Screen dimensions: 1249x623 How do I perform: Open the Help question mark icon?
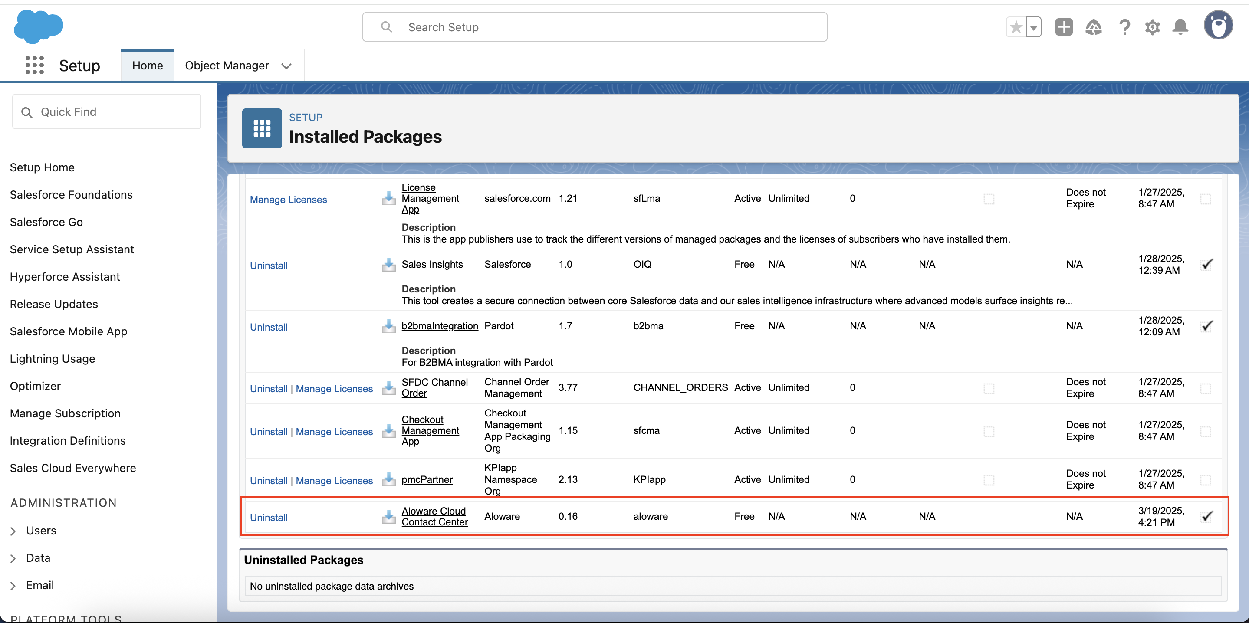point(1124,27)
